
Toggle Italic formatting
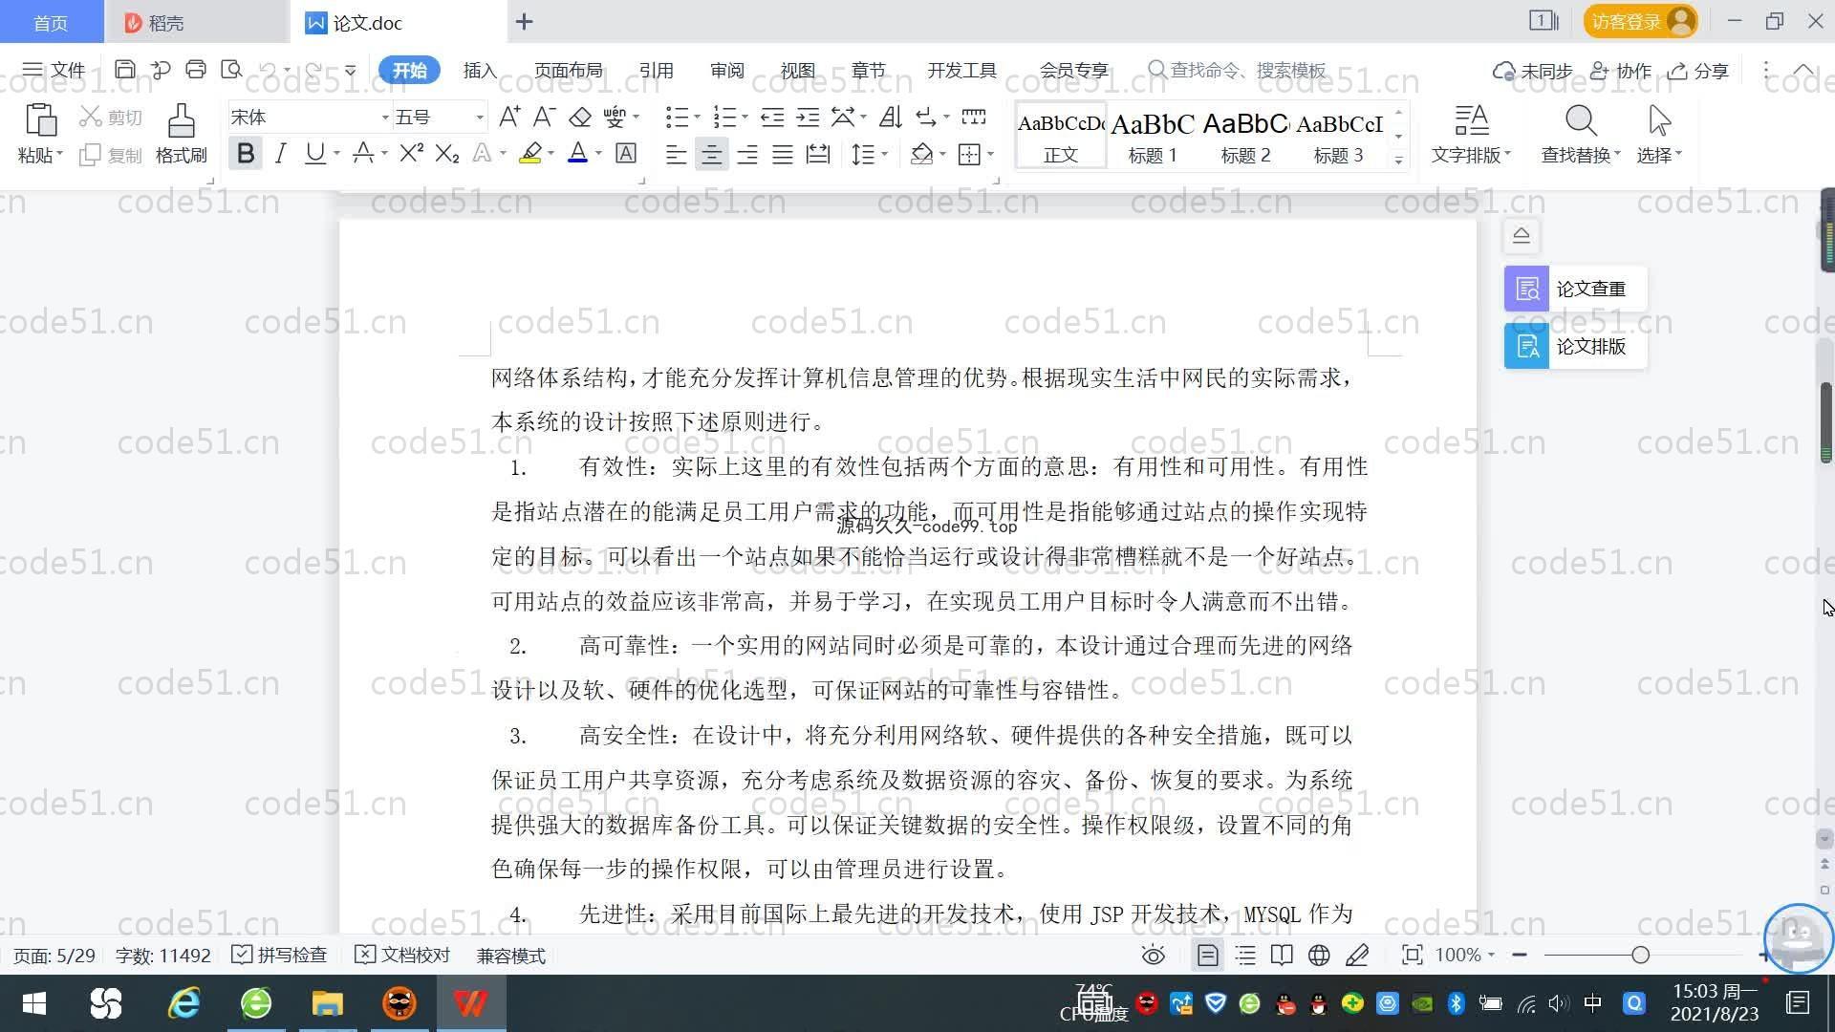280,153
